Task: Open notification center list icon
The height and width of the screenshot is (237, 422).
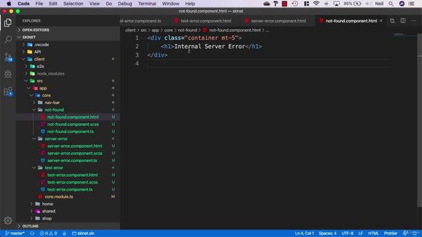Action: pos(411,4)
